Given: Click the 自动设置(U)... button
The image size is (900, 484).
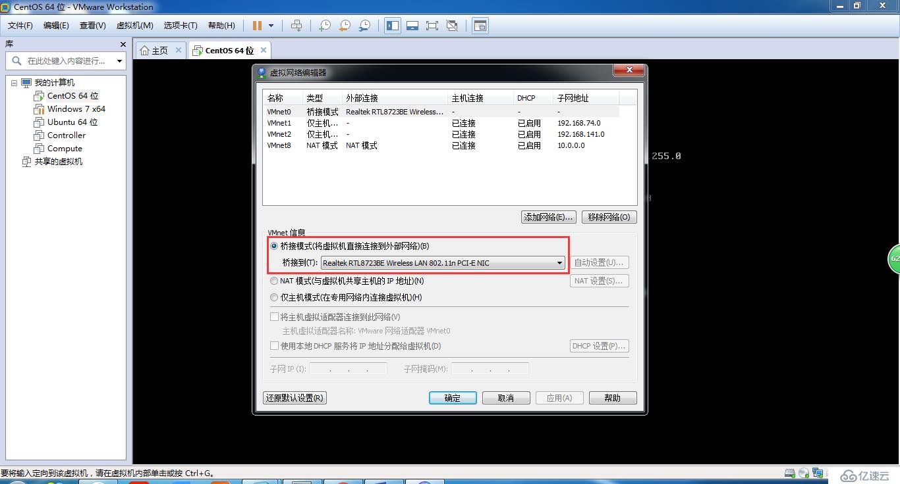Looking at the screenshot, I should (x=599, y=262).
